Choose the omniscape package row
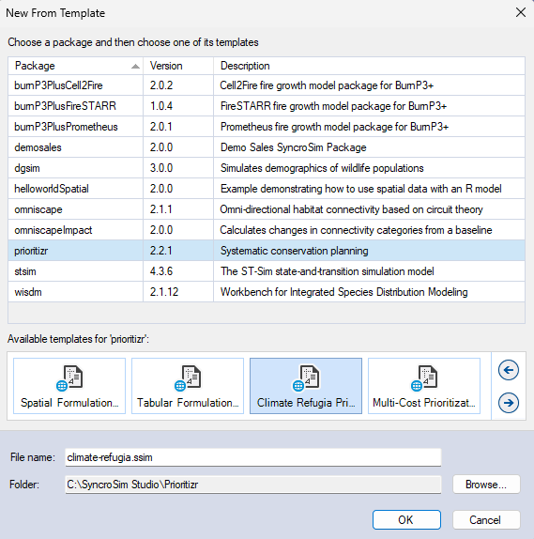This screenshot has height=539, width=534. pos(267,209)
